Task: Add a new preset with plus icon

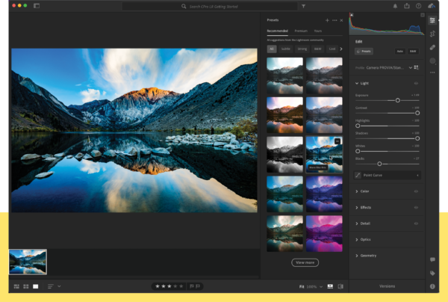Action: pyautogui.click(x=327, y=20)
